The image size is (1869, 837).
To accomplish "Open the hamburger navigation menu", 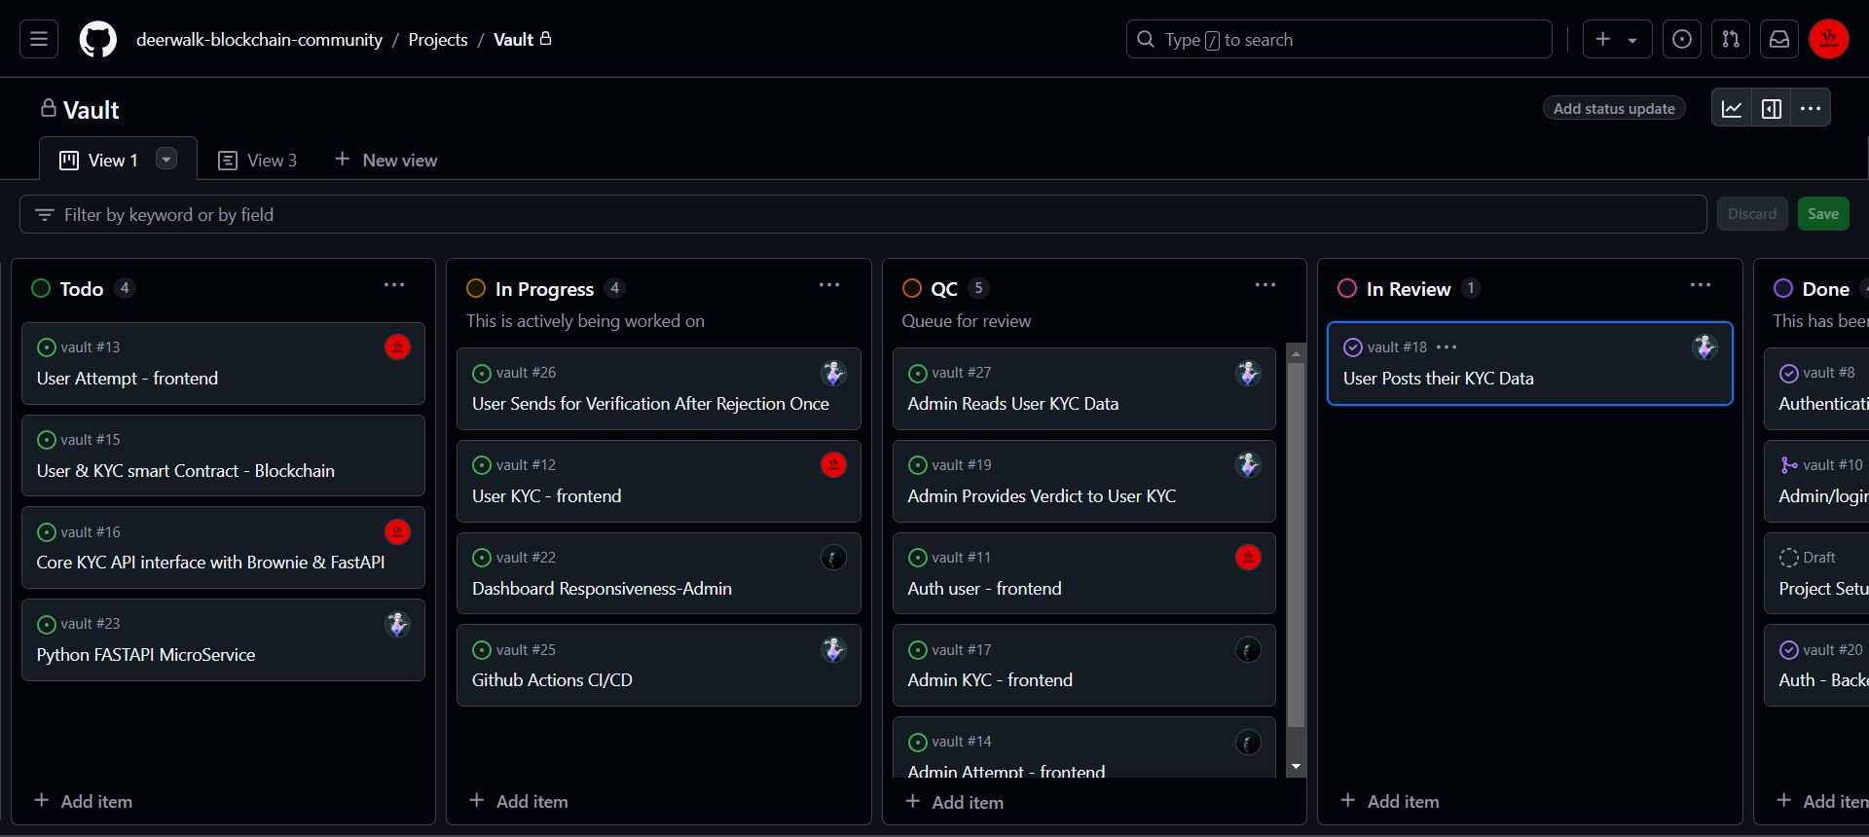I will 39,39.
